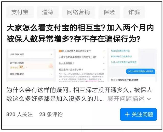Click the chevron next to 展开问题描述
The image size is (163, 132).
(x=149, y=99)
